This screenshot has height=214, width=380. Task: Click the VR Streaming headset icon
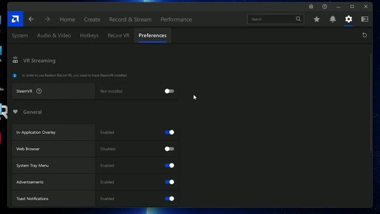point(15,60)
